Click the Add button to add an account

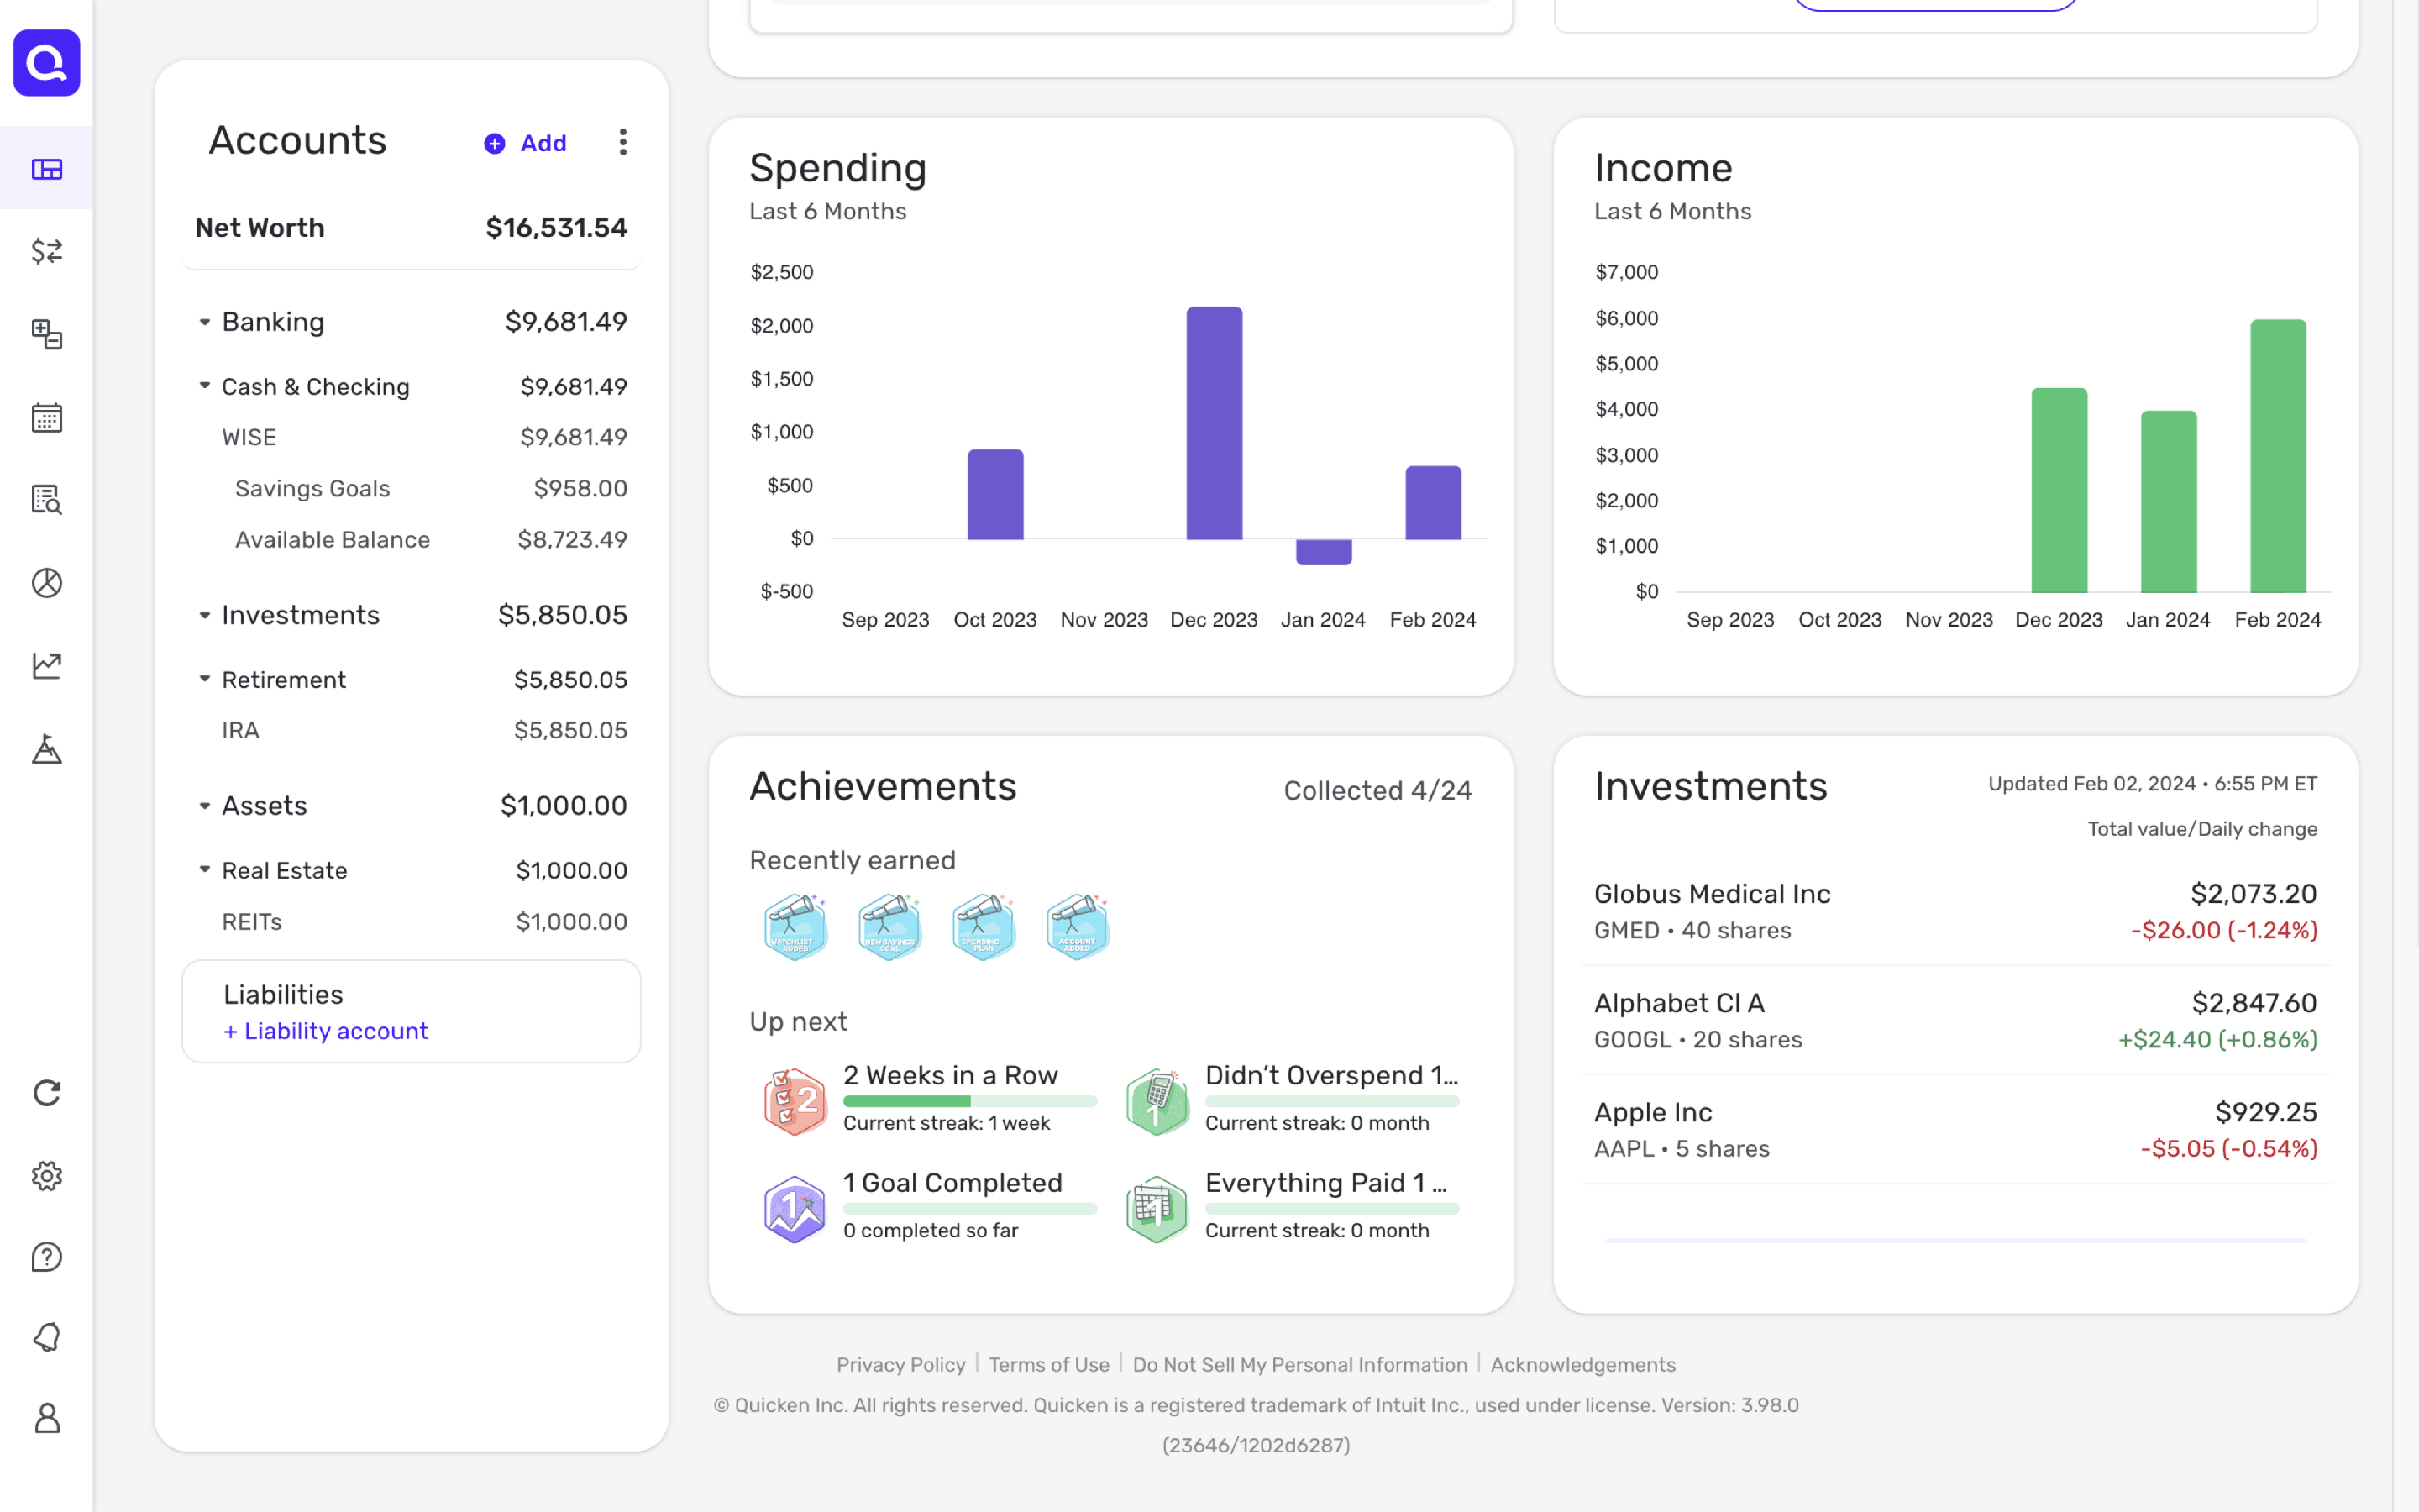524,143
